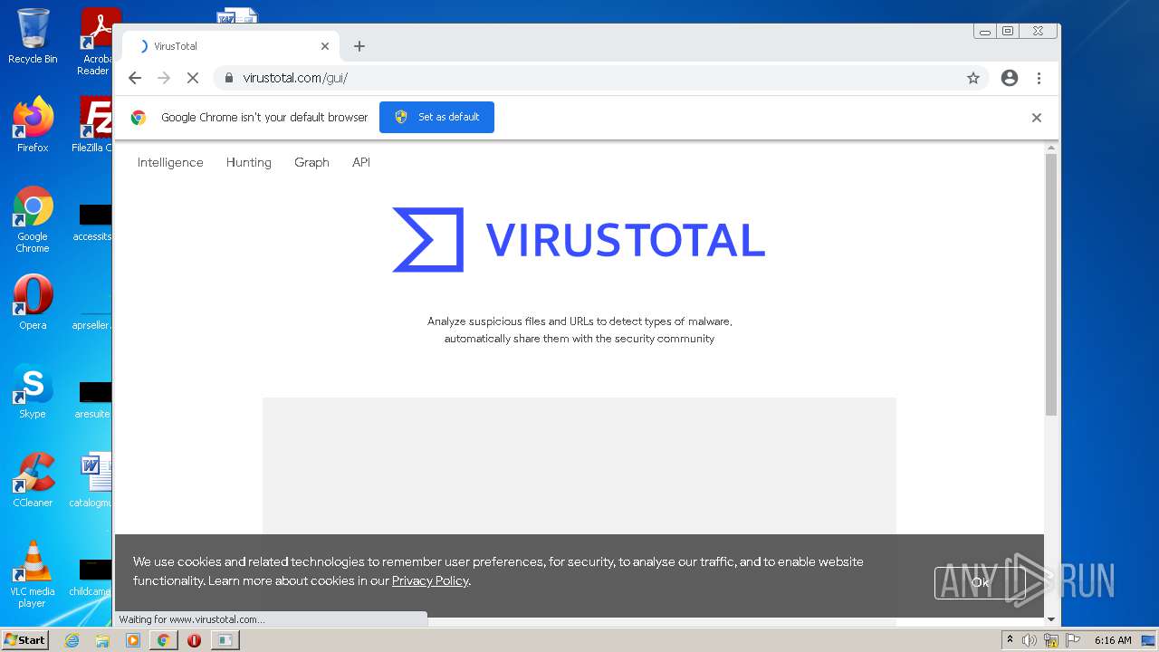The image size is (1159, 652).
Task: Open a new tab with the plus button
Action: (x=359, y=46)
